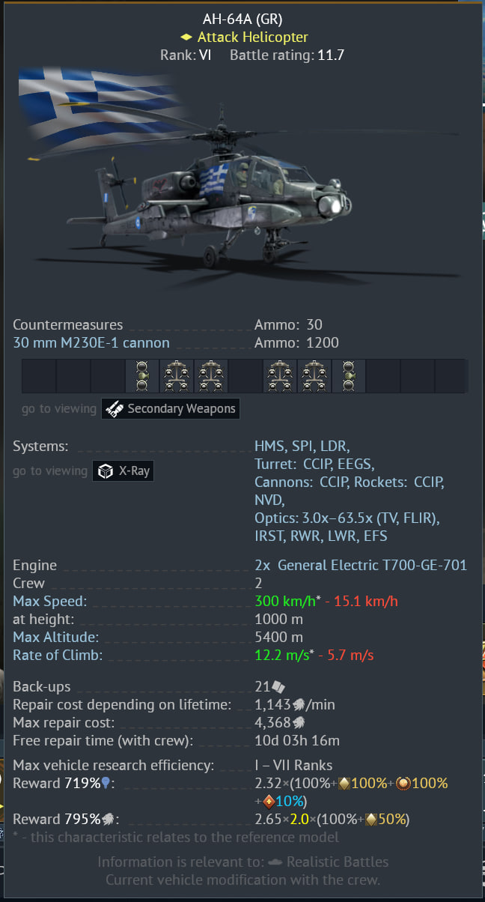Click the back-ups icon next to 21
Screen dimensions: 485x902
[278, 687]
